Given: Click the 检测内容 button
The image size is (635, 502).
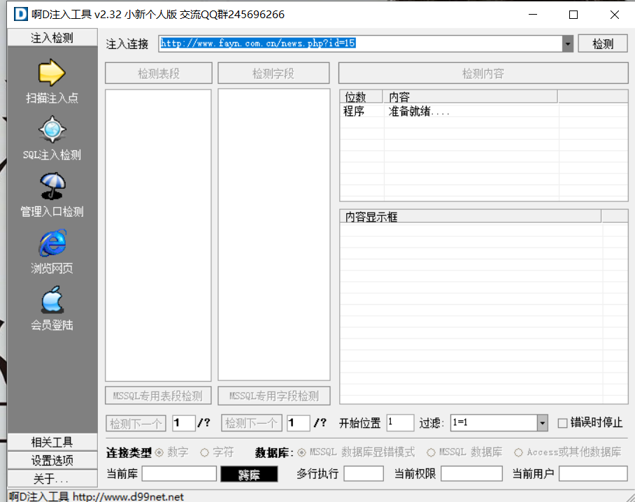Looking at the screenshot, I should click(x=483, y=73).
